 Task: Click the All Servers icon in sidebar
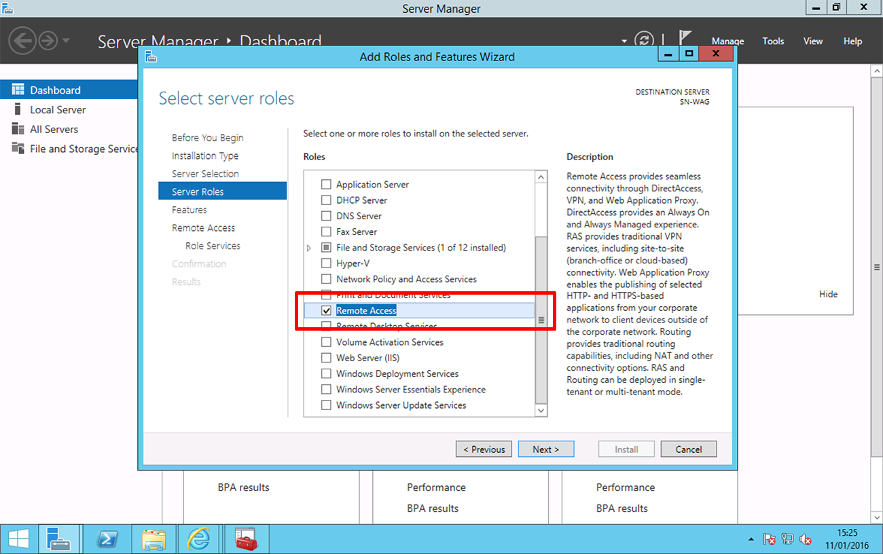[x=18, y=129]
